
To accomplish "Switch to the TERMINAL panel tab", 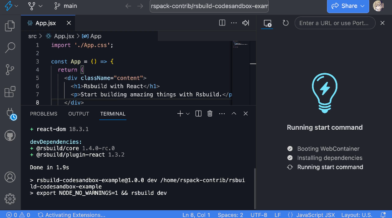I will [x=113, y=114].
